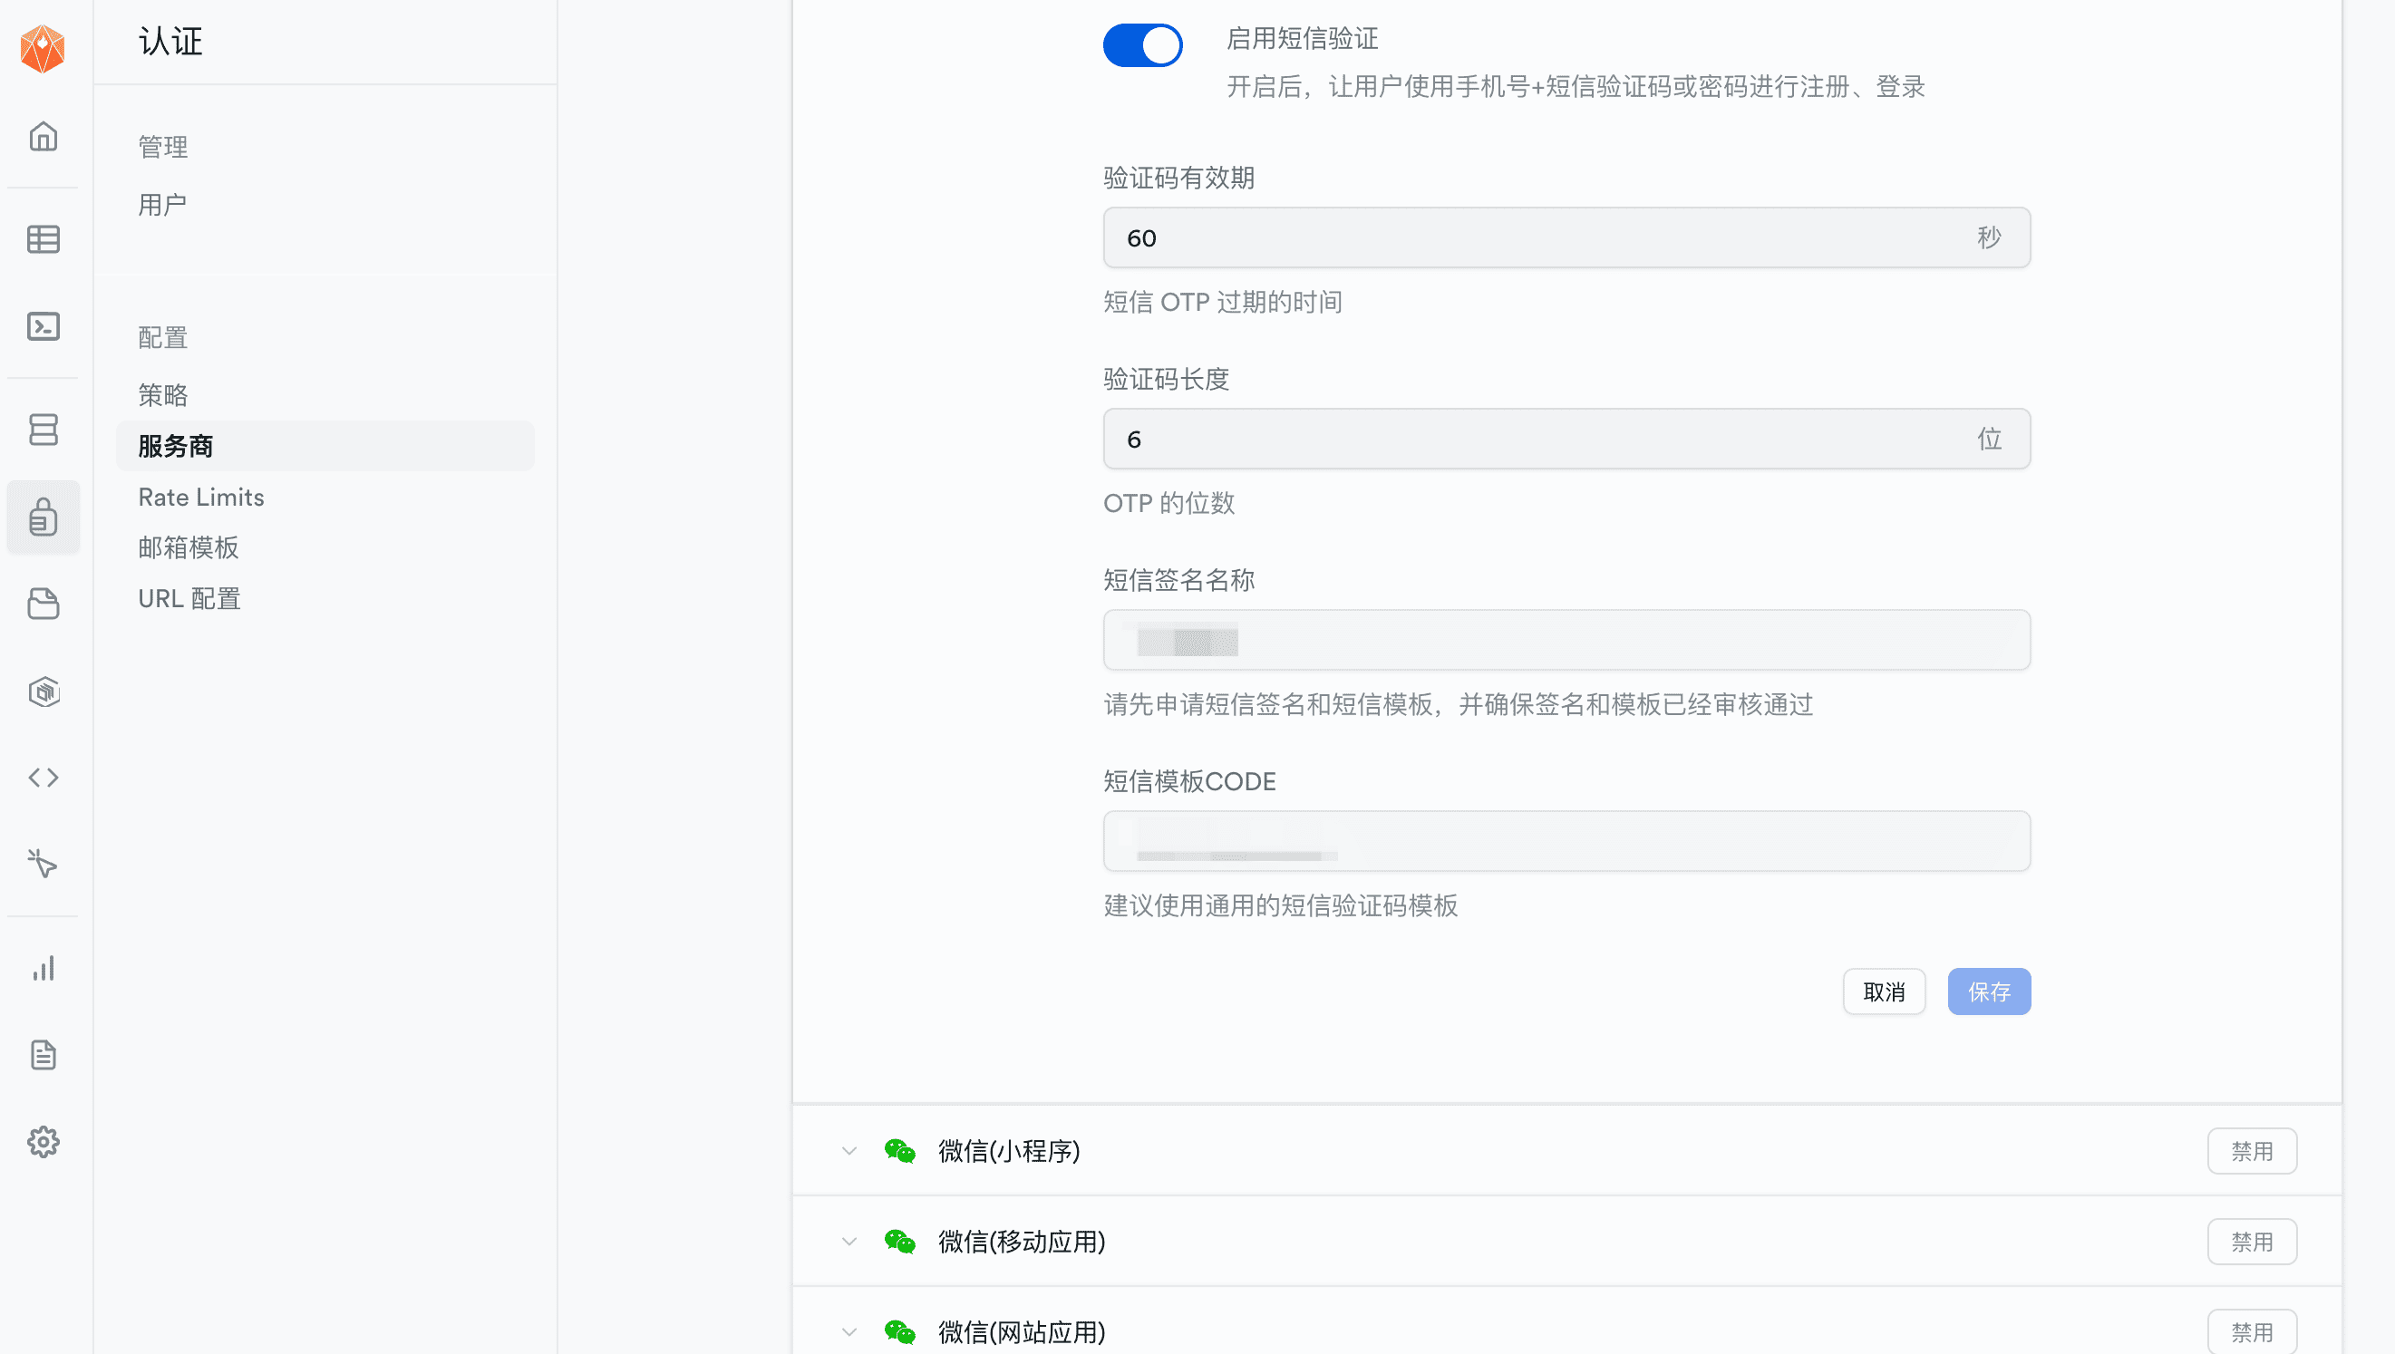Focus the 短信签名名称 input field
2395x1354 pixels.
(x=1566, y=640)
